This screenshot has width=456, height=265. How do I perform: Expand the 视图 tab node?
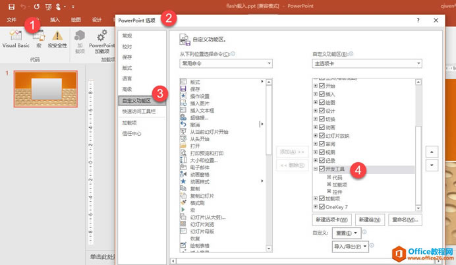(316, 152)
